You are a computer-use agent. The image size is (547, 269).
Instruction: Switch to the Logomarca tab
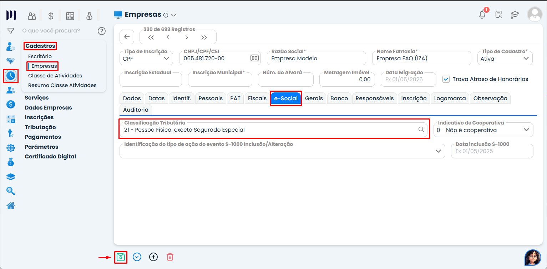[450, 98]
